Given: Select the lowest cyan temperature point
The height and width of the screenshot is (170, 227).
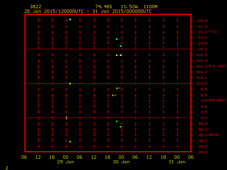Looking at the screenshot, I should click(x=121, y=46).
